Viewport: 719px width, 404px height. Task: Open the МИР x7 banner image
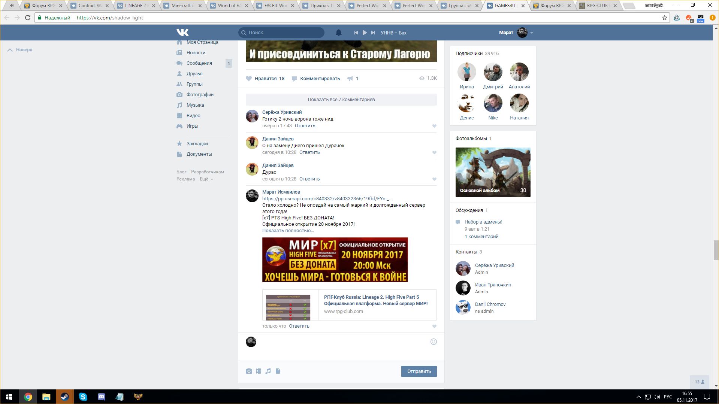pos(335,260)
